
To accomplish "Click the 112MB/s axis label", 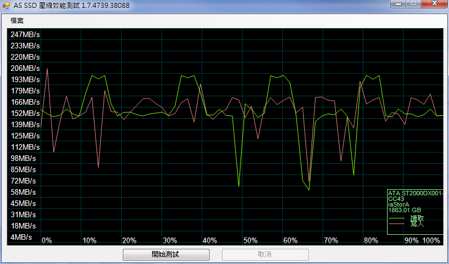I will point(25,147).
